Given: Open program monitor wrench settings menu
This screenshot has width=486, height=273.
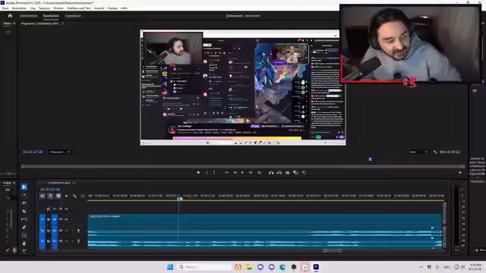Looking at the screenshot, I should pyautogui.click(x=435, y=152).
